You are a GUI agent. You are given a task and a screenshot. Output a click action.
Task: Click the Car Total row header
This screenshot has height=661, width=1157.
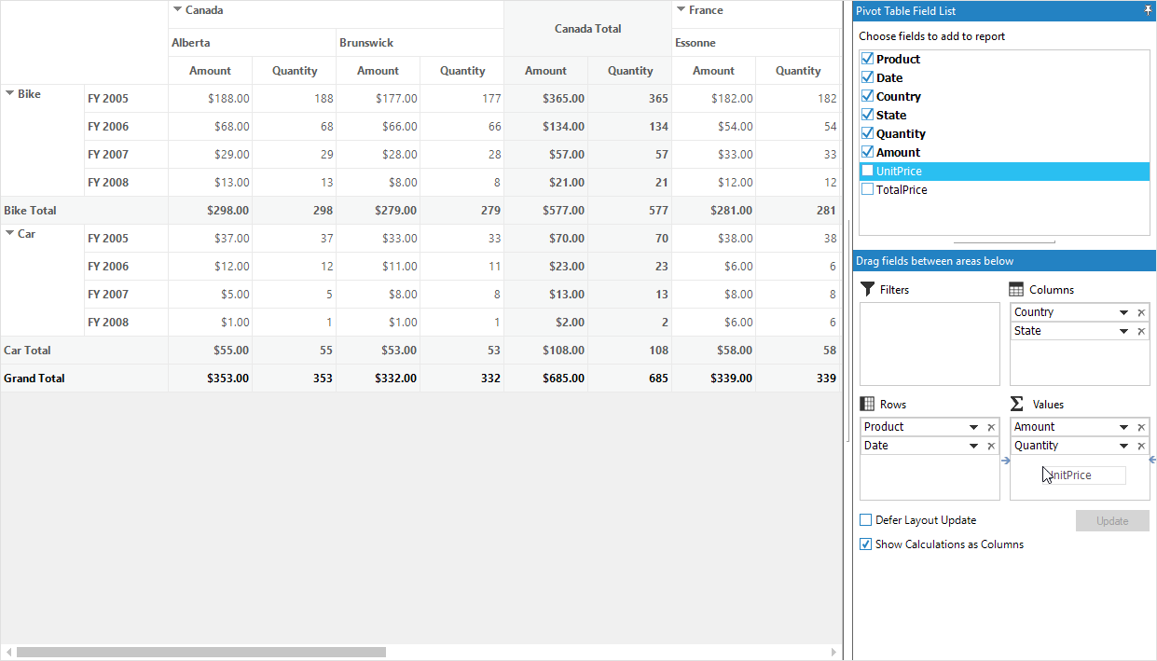(84, 351)
